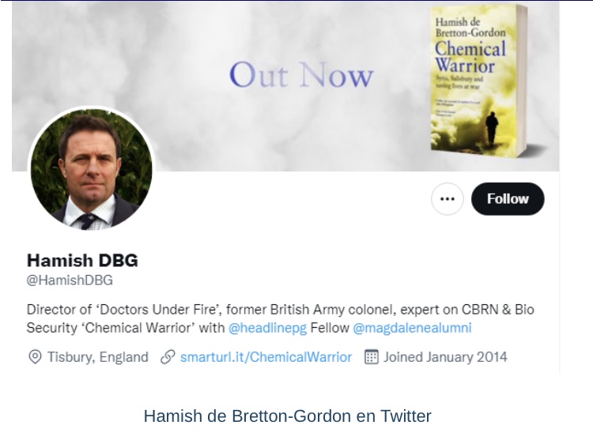Click the caption 'Hamish de Bretton-Gordon en Twitter'
This screenshot has height=440, width=593.
pos(288,416)
